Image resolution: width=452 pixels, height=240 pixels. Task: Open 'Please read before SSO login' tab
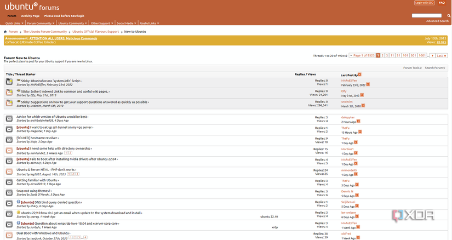click(64, 16)
